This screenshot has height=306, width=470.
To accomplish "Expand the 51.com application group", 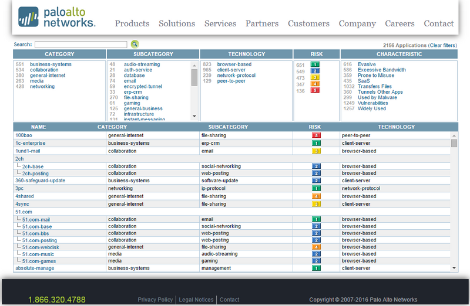I will coord(23,212).
